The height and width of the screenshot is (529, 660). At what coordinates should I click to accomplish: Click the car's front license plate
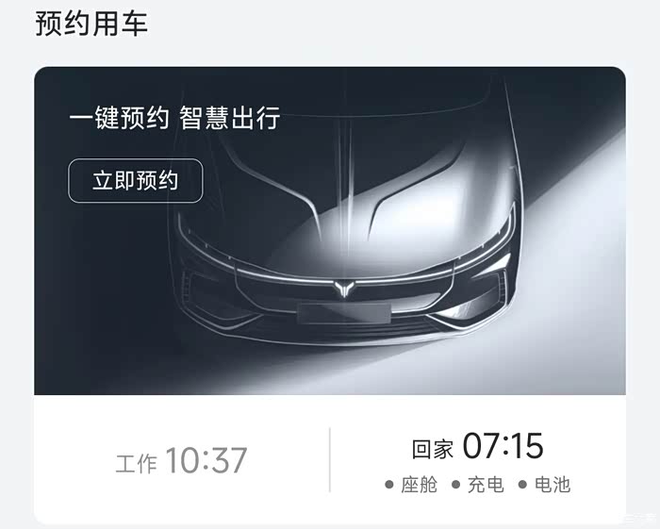tap(344, 313)
